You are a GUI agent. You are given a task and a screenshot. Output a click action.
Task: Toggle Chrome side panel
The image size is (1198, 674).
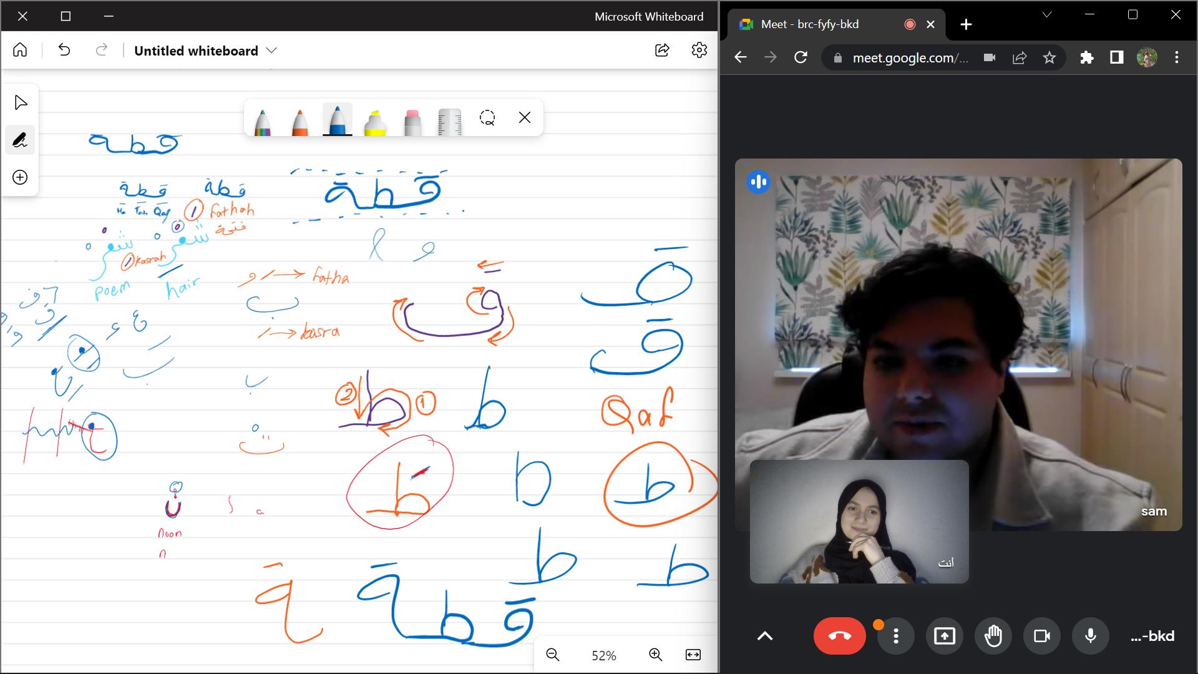(x=1116, y=57)
